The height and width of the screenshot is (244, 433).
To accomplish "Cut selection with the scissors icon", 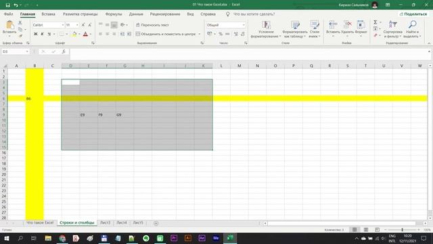I will click(20, 22).
